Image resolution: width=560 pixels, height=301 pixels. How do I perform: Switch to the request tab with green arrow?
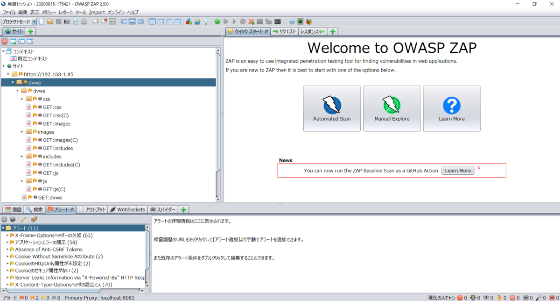coord(284,31)
